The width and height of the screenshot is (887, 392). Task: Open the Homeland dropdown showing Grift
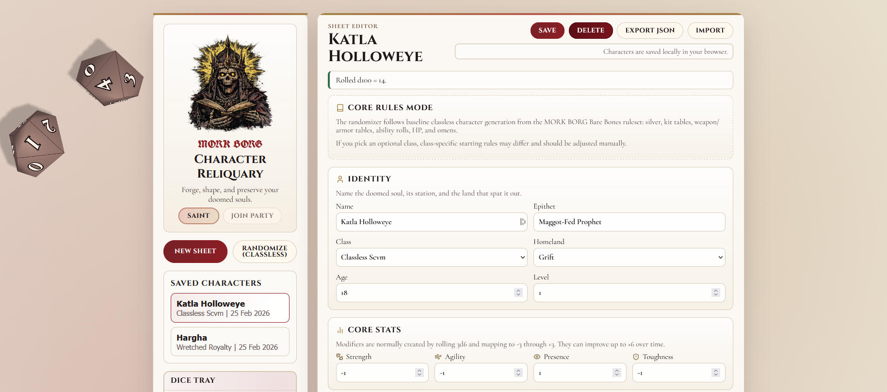click(x=629, y=257)
